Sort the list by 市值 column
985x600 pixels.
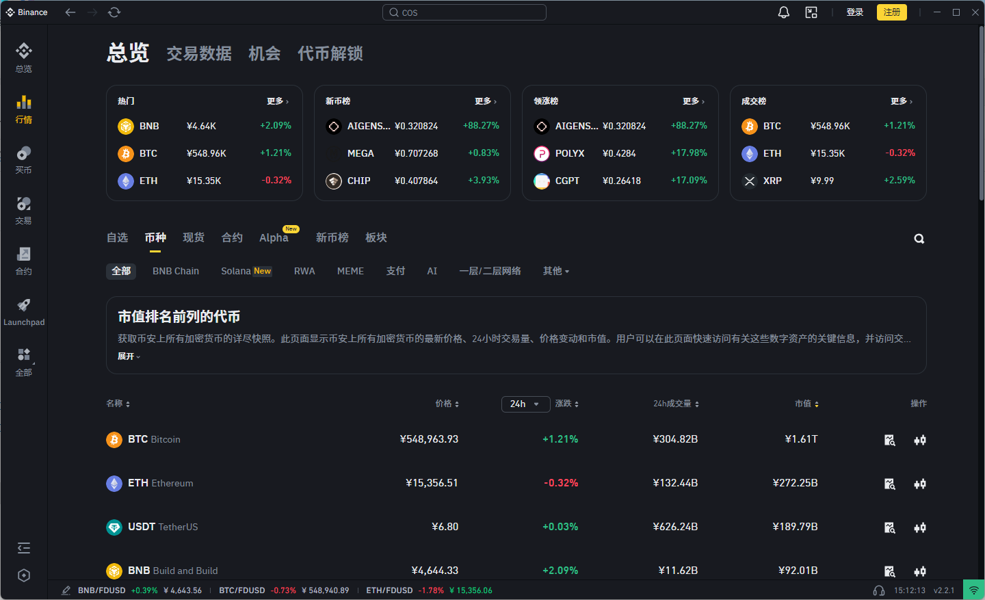806,404
